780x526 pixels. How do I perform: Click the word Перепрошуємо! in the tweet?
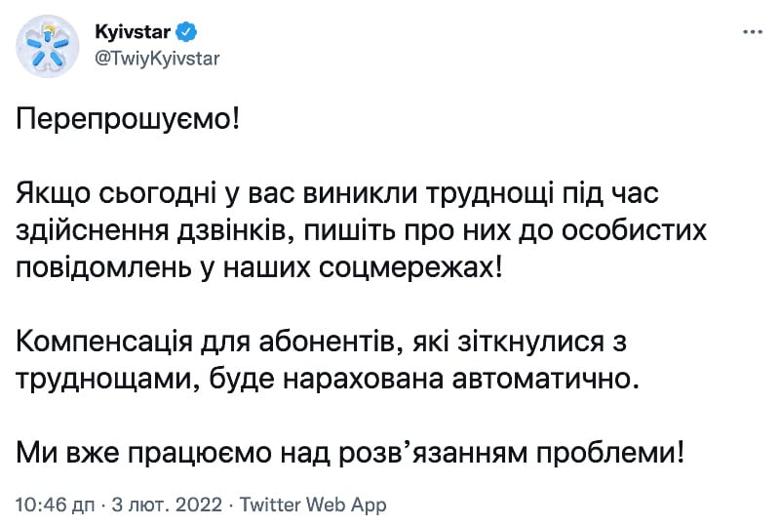[x=128, y=120]
